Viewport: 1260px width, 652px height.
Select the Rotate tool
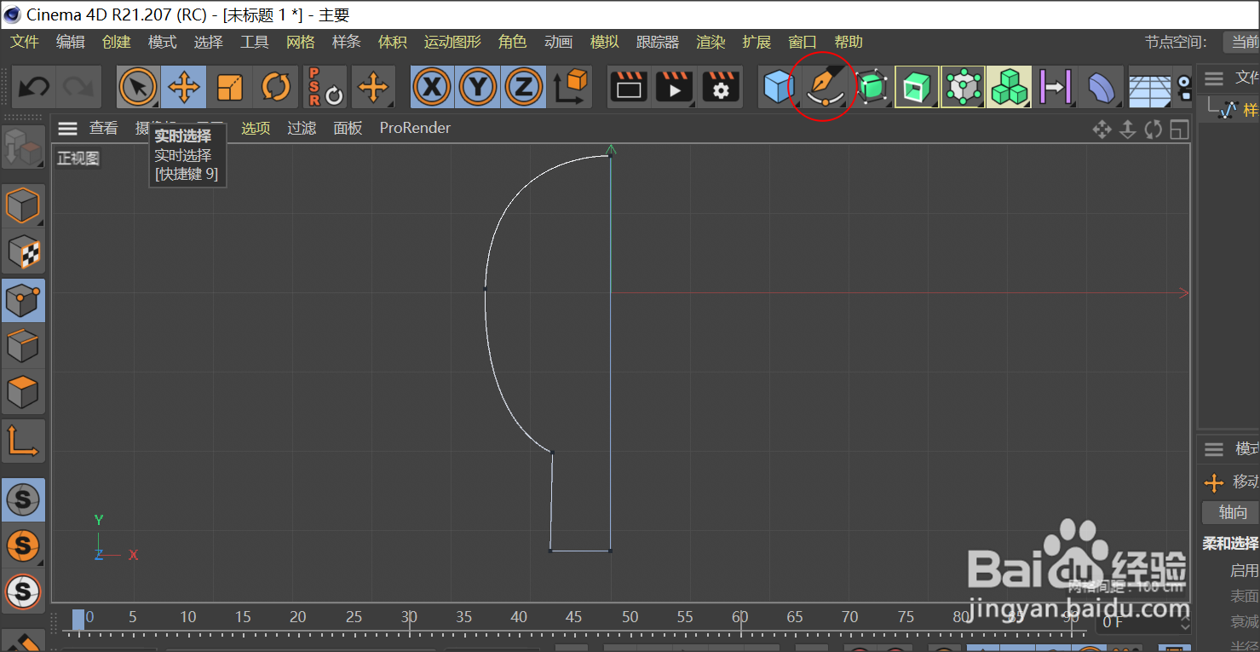(276, 86)
